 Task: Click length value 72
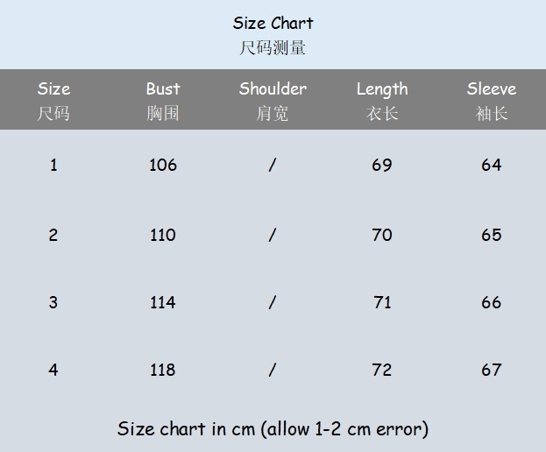coord(382,370)
